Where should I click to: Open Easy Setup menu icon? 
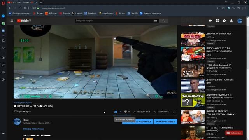[x=245, y=8]
